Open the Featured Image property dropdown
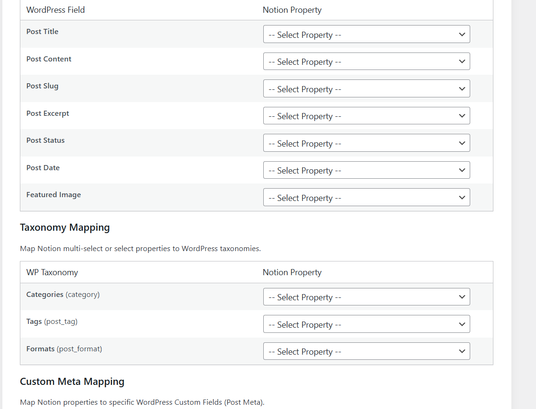The image size is (536, 409). (x=366, y=197)
